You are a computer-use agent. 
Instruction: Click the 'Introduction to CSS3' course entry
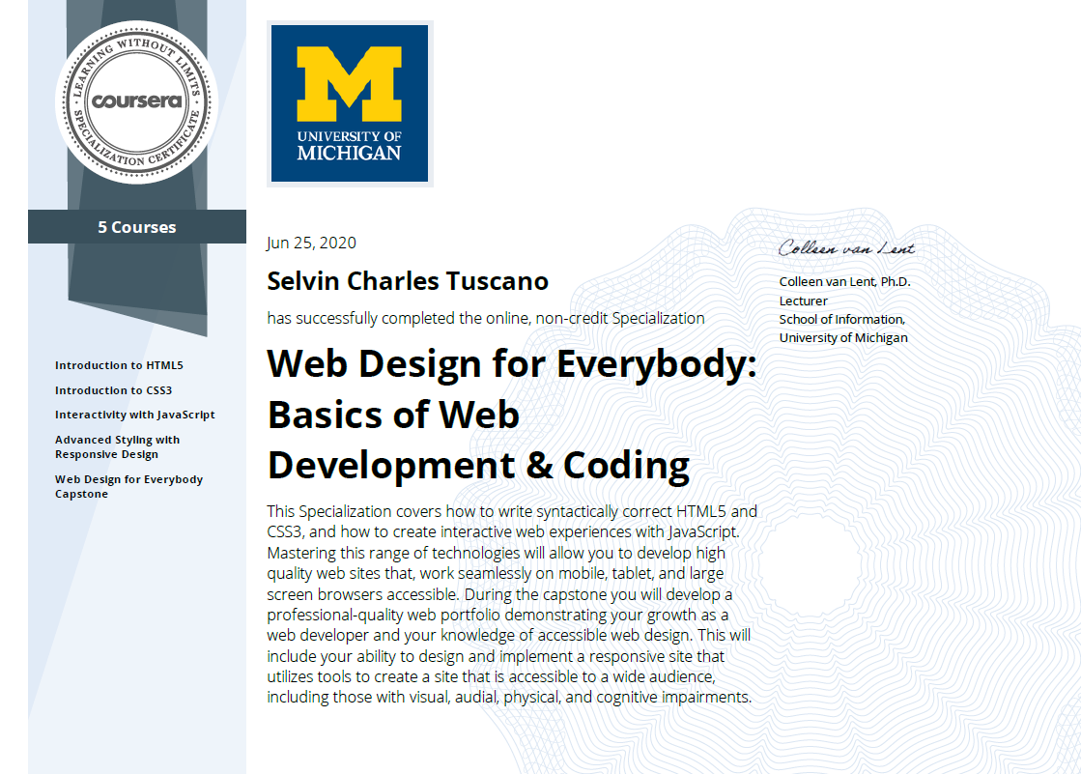click(x=114, y=390)
